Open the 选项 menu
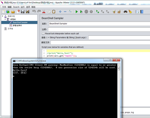The width and height of the screenshot is (150, 118). coord(28,7)
